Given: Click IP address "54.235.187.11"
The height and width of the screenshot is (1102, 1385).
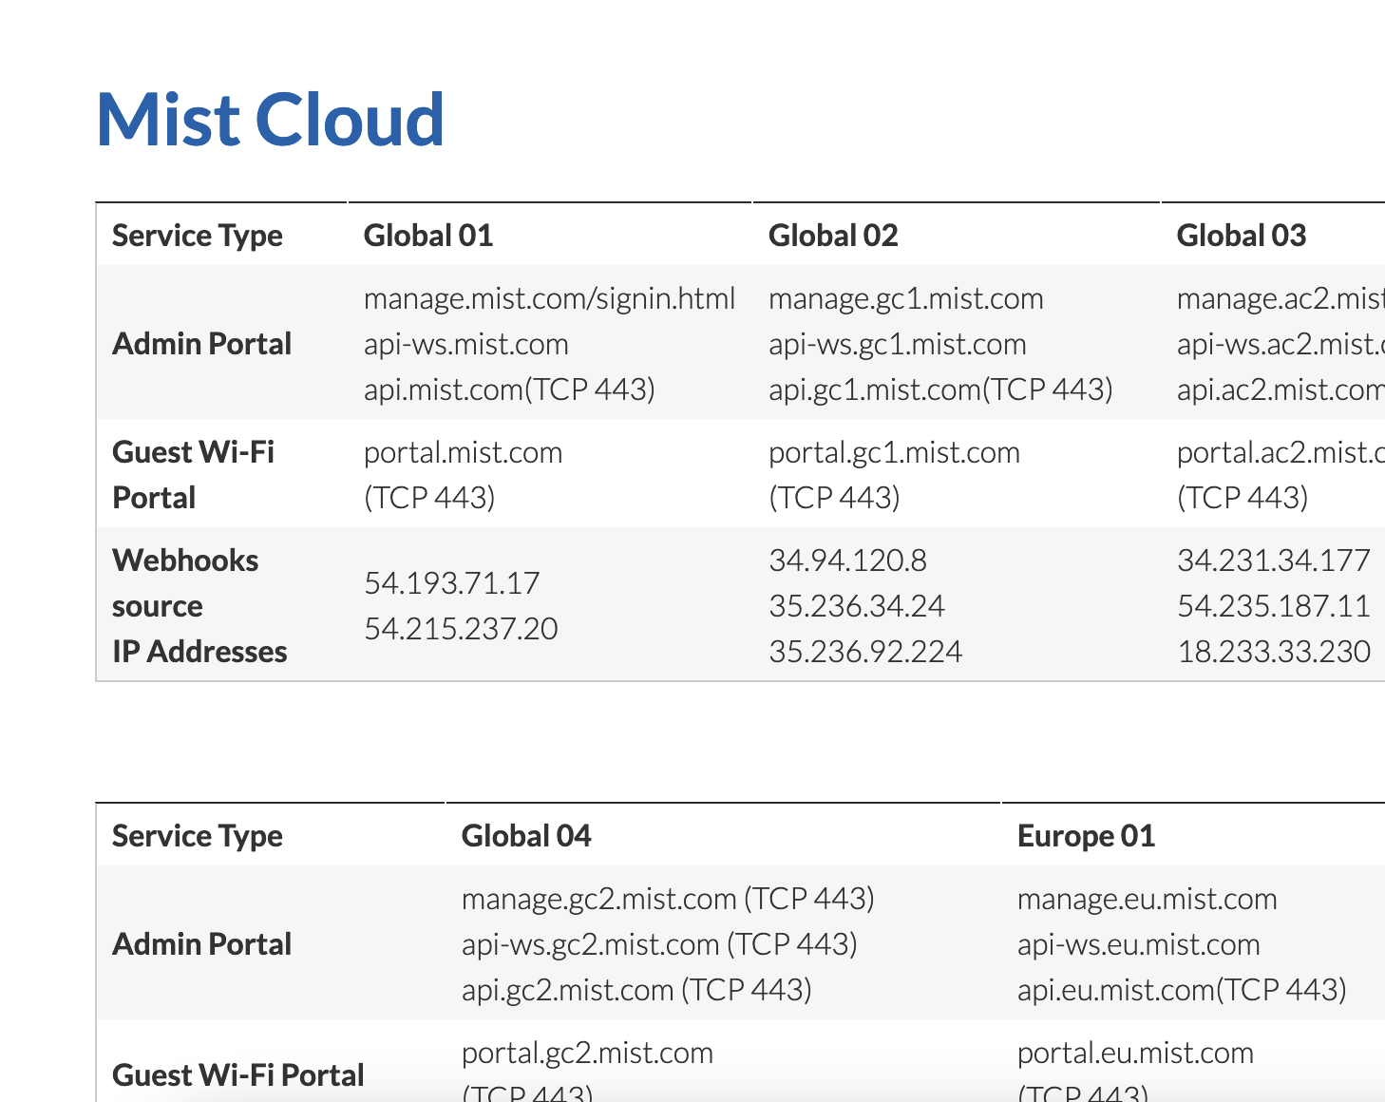Looking at the screenshot, I should point(1274,606).
